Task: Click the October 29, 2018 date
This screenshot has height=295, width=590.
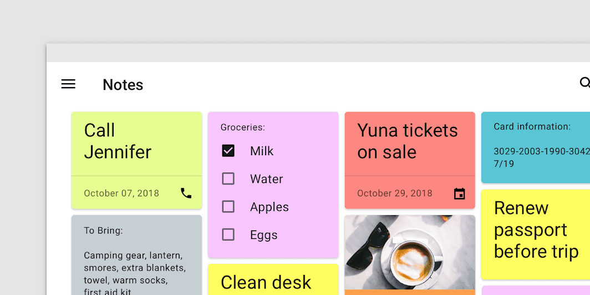Action: [395, 194]
